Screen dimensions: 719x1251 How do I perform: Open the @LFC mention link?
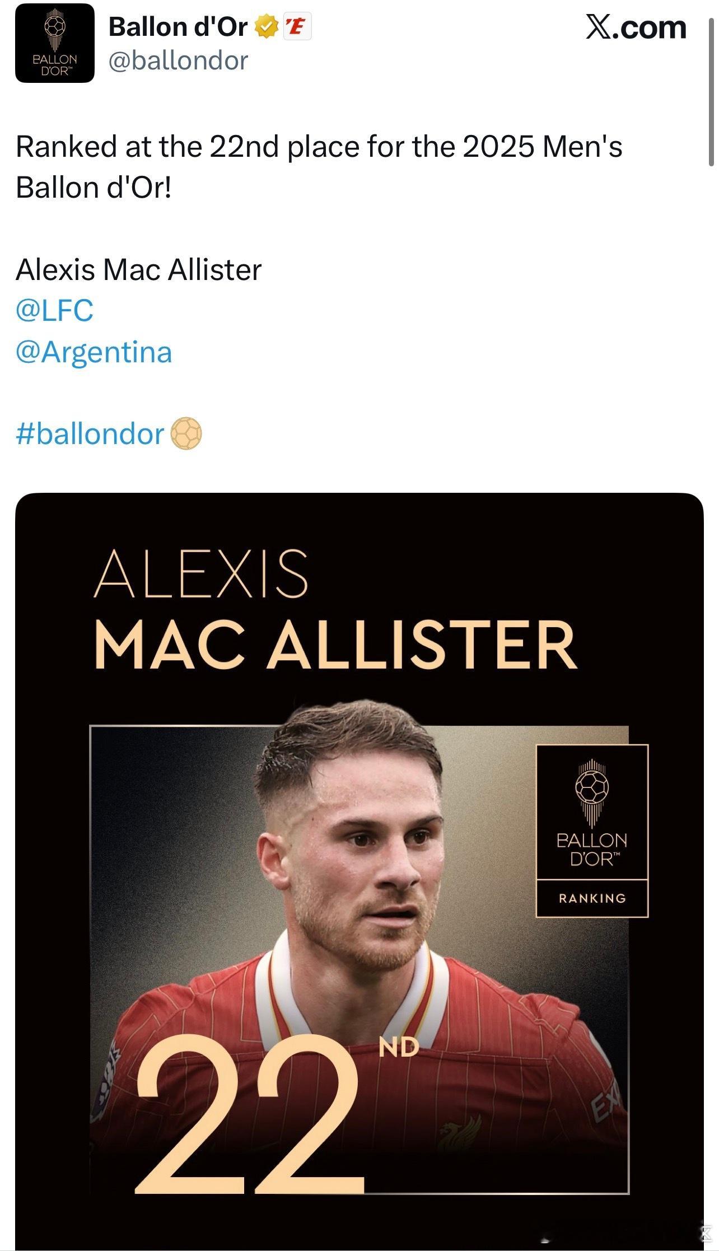[x=55, y=311]
